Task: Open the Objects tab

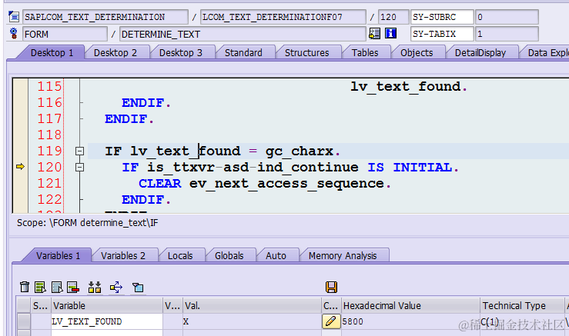Action: 417,52
